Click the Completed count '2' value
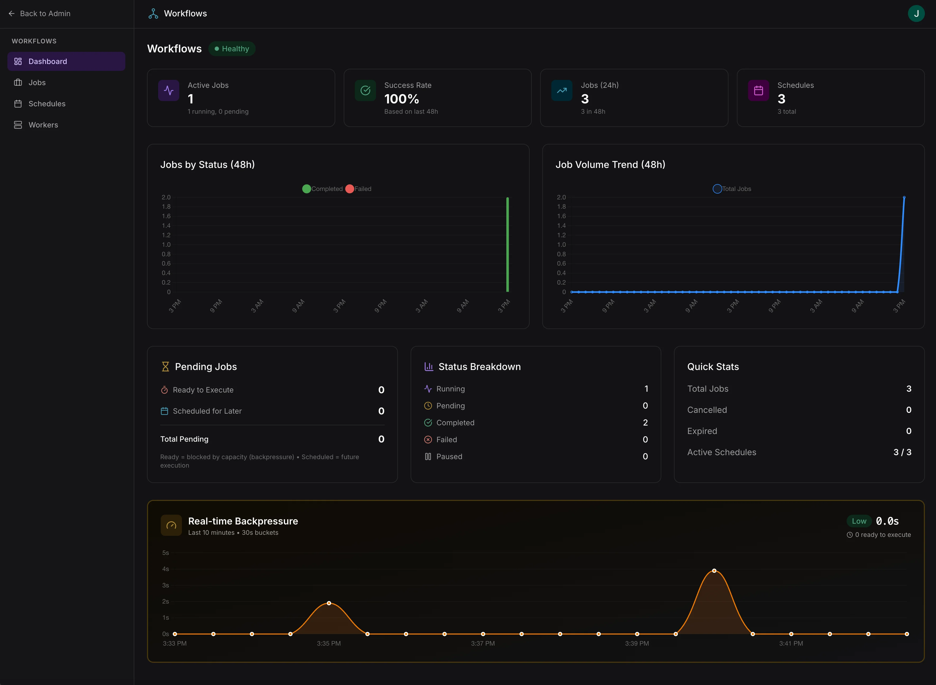The width and height of the screenshot is (936, 685). [x=645, y=423]
